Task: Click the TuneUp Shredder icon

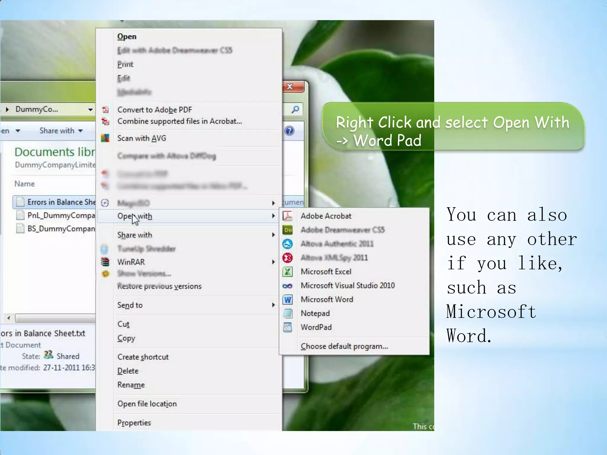Action: point(104,249)
